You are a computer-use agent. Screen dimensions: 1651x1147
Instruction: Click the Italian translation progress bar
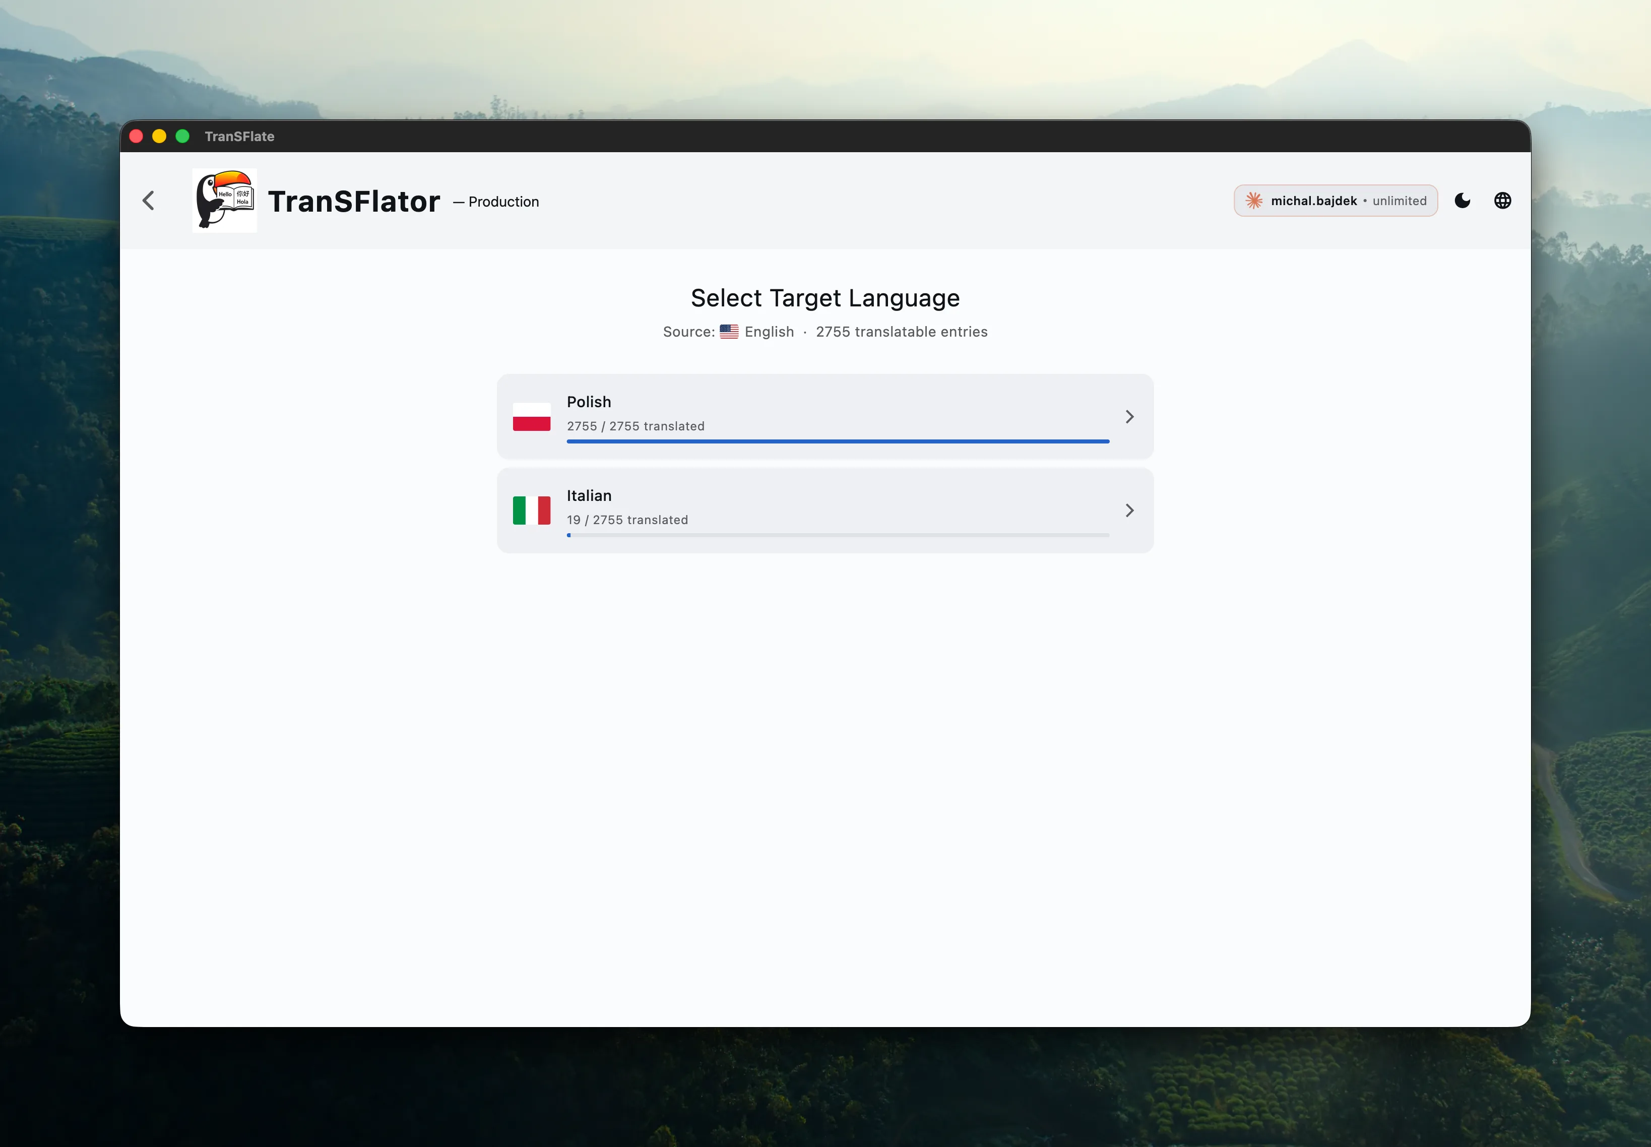tap(838, 535)
